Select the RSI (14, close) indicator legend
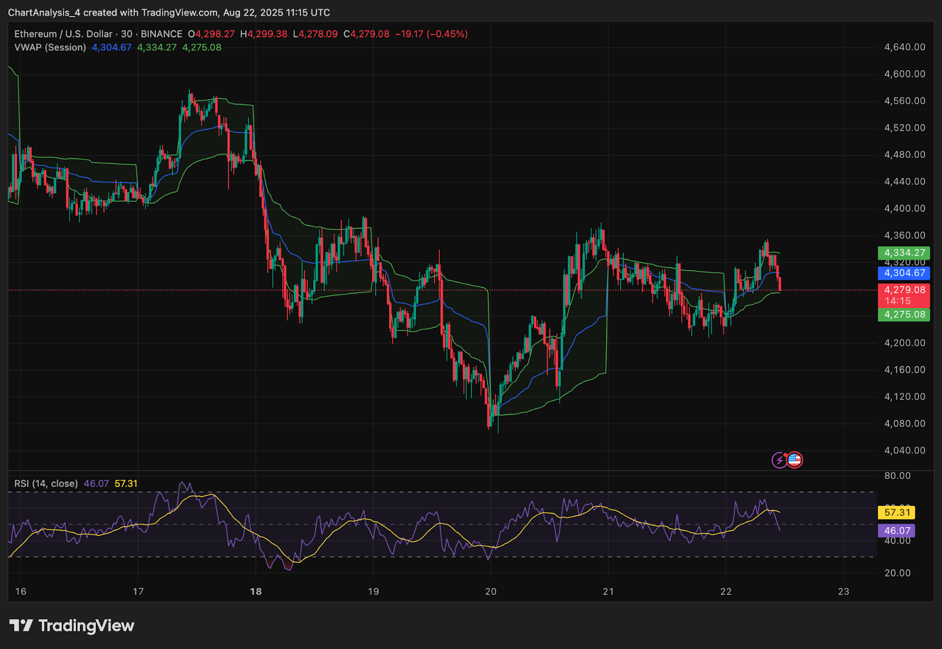 click(x=46, y=484)
